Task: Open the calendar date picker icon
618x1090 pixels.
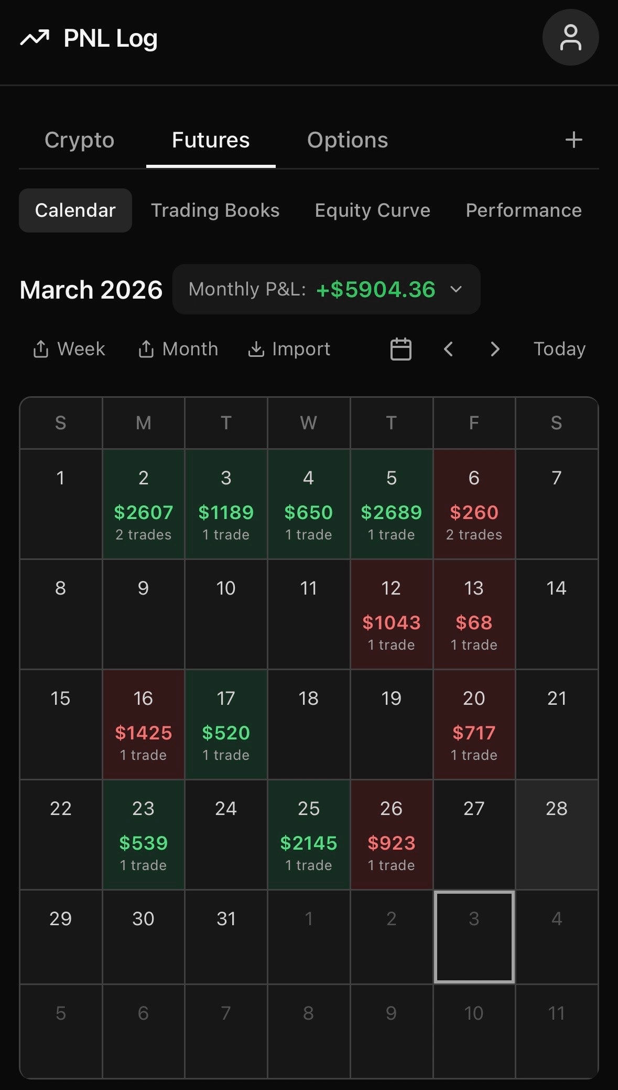Action: (x=401, y=349)
